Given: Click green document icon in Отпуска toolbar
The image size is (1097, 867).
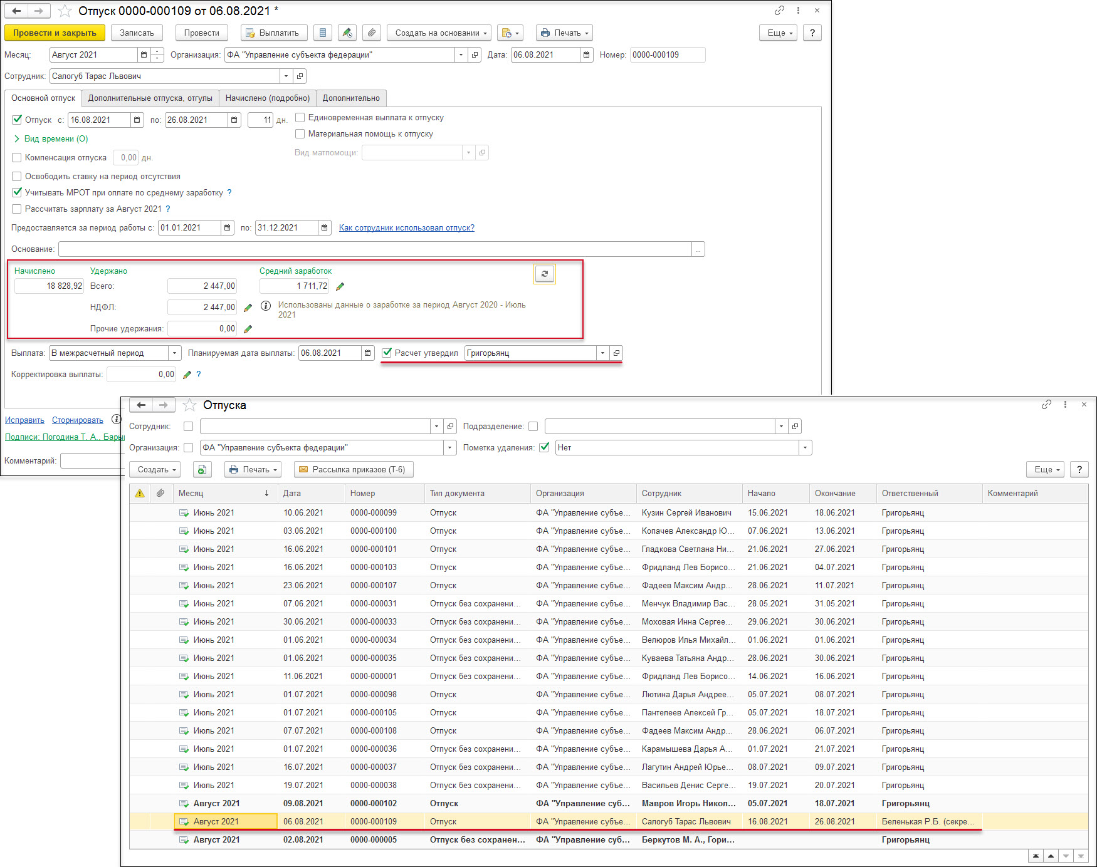Looking at the screenshot, I should pos(202,469).
